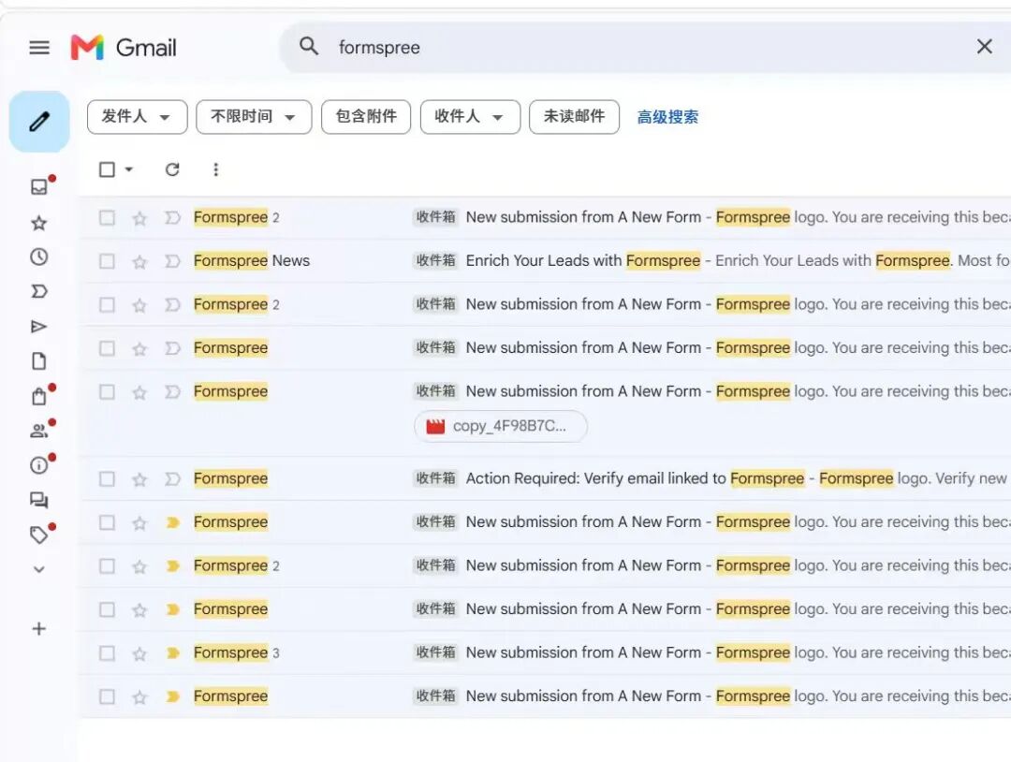
Task: Refresh the search results list
Action: click(172, 169)
